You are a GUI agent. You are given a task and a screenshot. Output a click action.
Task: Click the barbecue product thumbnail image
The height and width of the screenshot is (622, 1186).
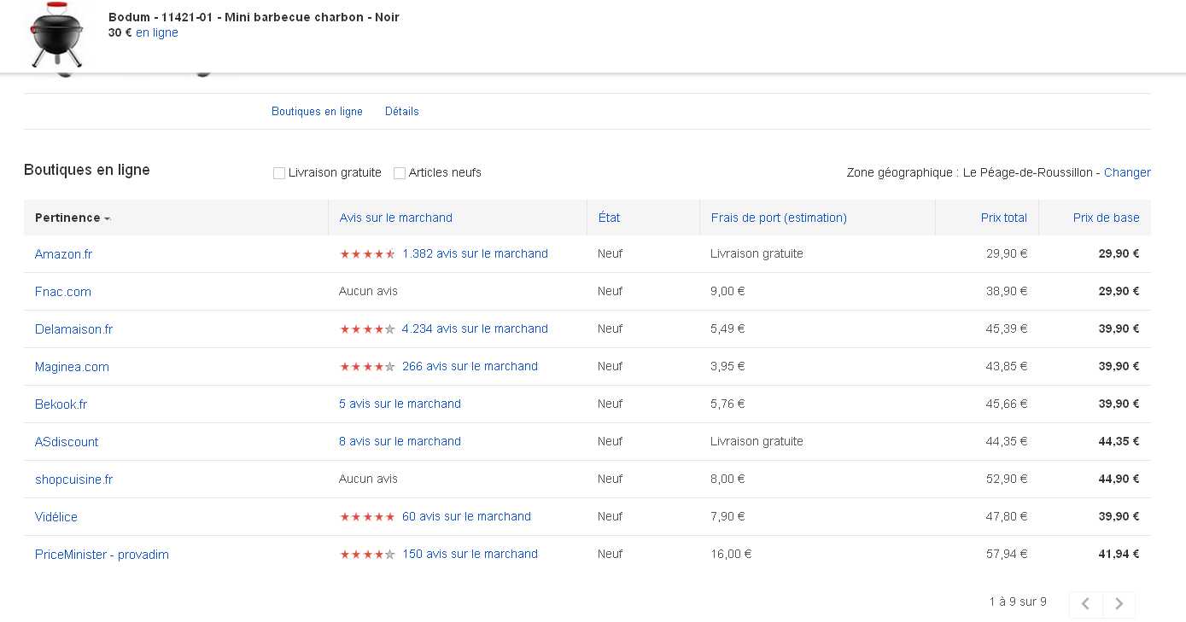point(56,34)
